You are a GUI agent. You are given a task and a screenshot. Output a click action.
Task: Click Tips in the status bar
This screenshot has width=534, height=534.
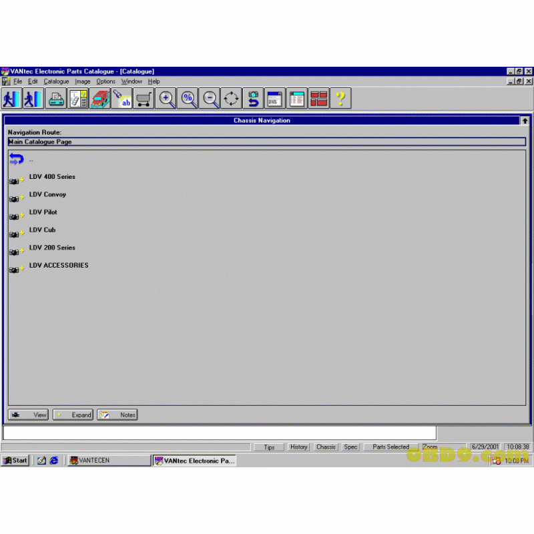click(x=269, y=447)
